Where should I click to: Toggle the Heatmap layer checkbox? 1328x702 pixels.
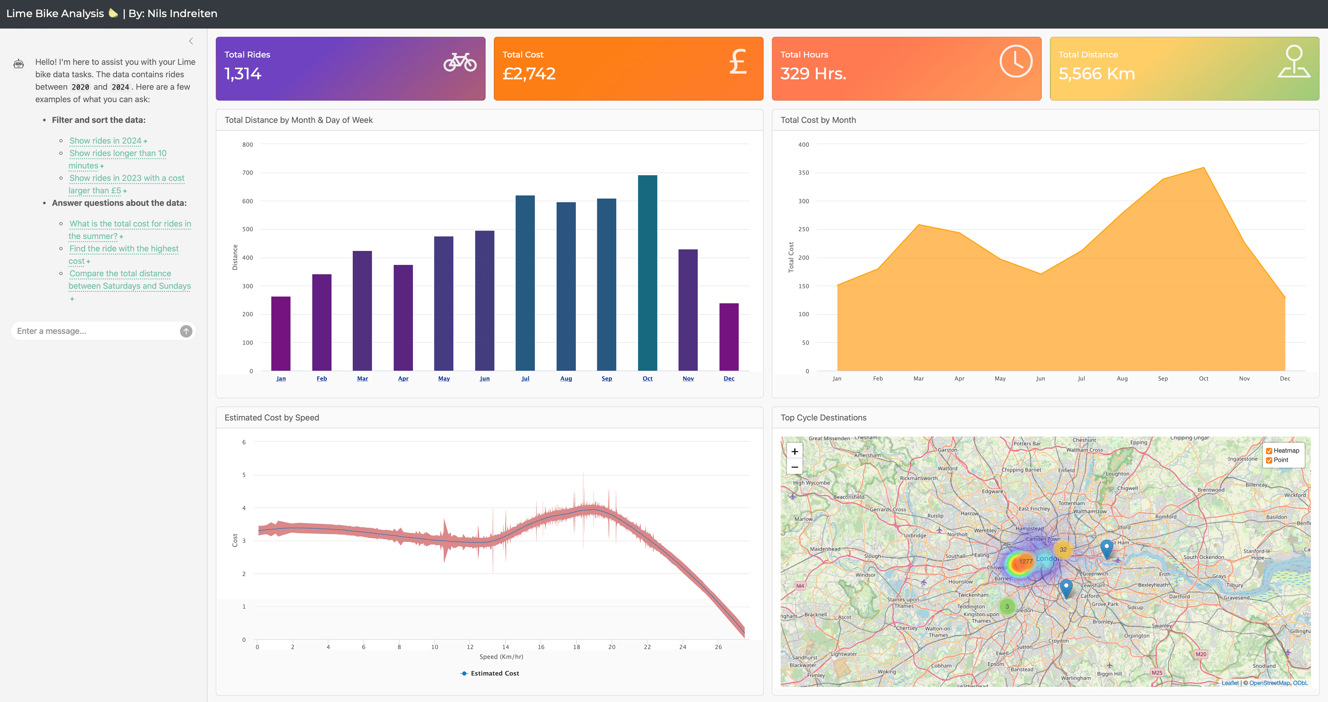pos(1269,451)
